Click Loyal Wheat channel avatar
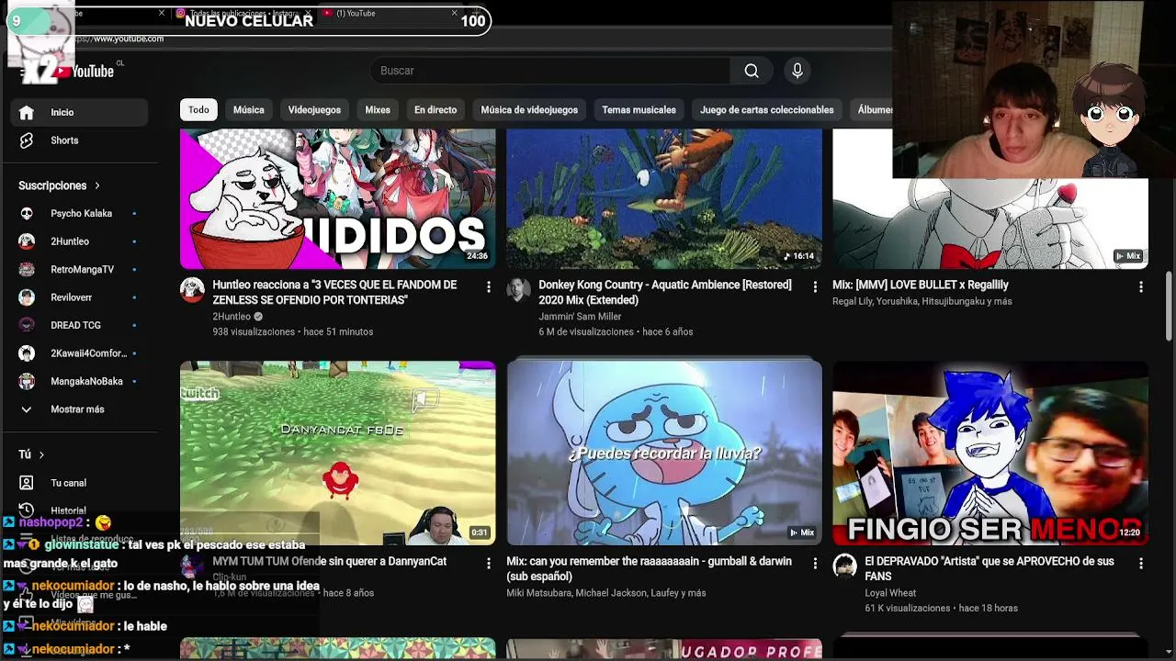1176x661 pixels. tap(844, 566)
